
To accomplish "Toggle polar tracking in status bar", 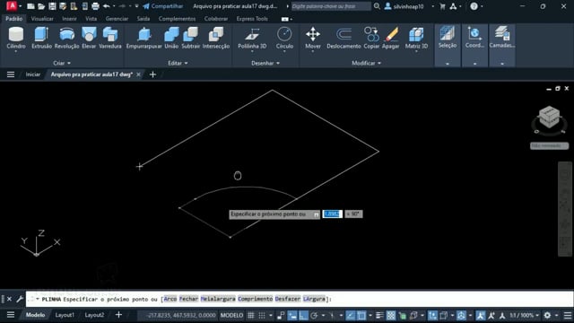I will pyautogui.click(x=314, y=315).
